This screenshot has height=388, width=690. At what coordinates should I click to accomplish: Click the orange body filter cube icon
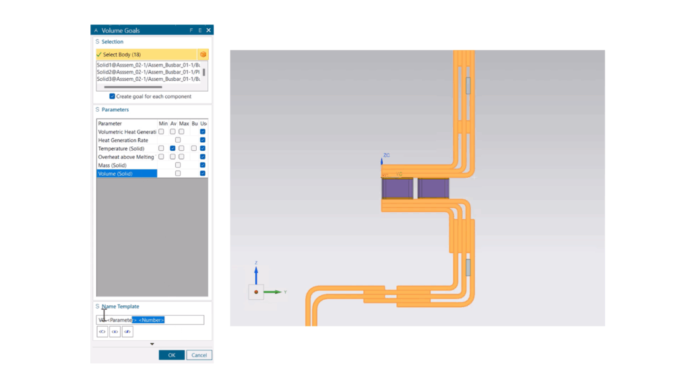tap(203, 54)
